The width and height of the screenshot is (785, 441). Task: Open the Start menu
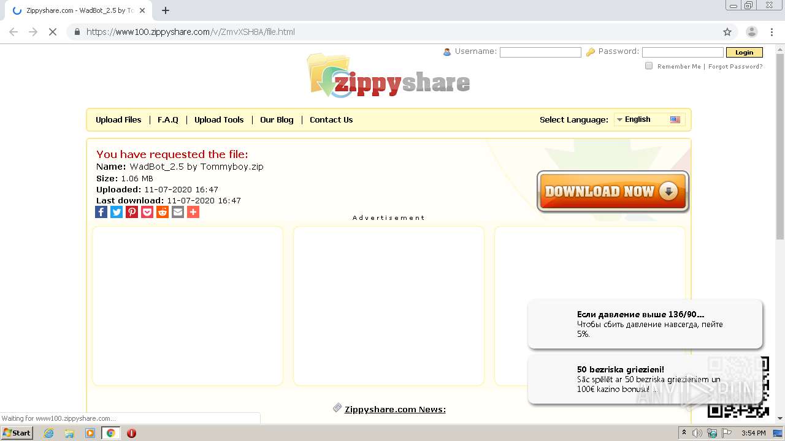tap(17, 433)
